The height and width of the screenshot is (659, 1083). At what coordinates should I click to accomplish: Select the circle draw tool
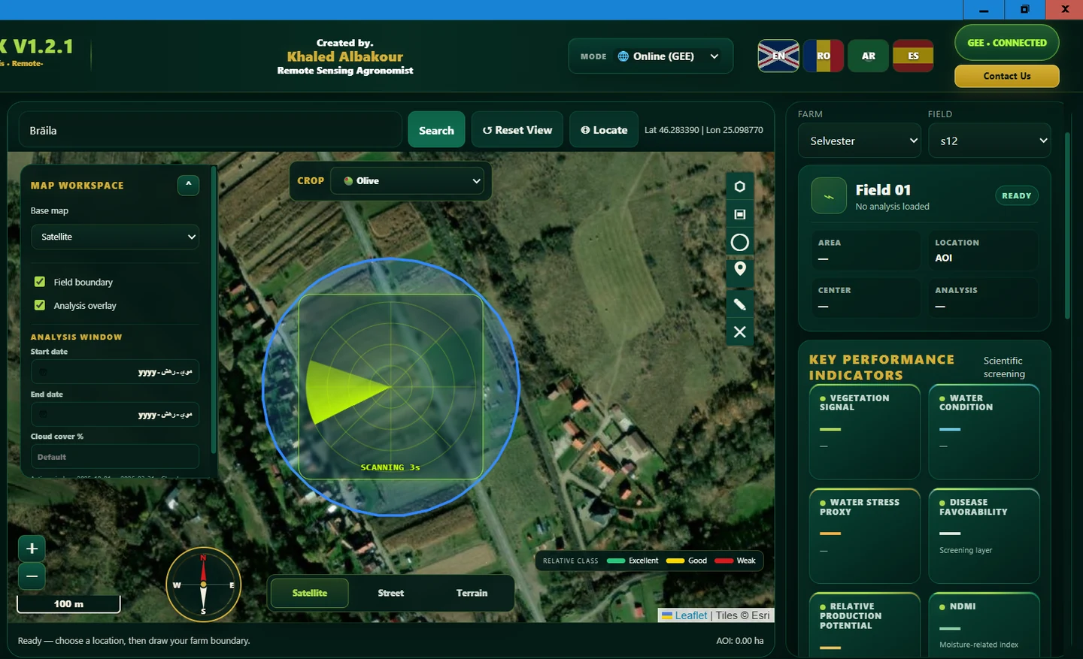[740, 242]
